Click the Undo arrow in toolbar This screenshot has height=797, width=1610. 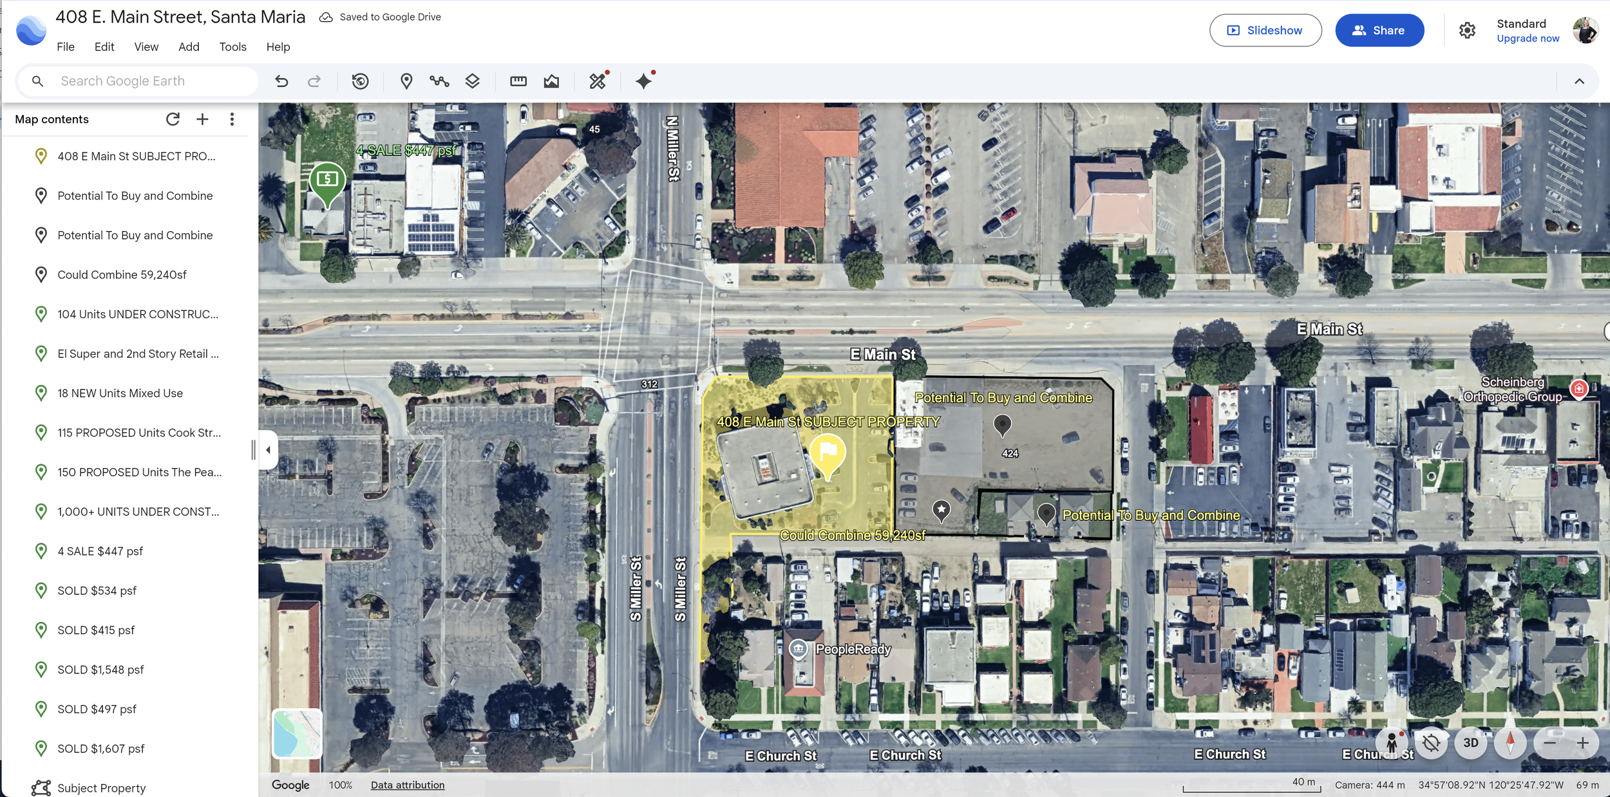pyautogui.click(x=281, y=81)
